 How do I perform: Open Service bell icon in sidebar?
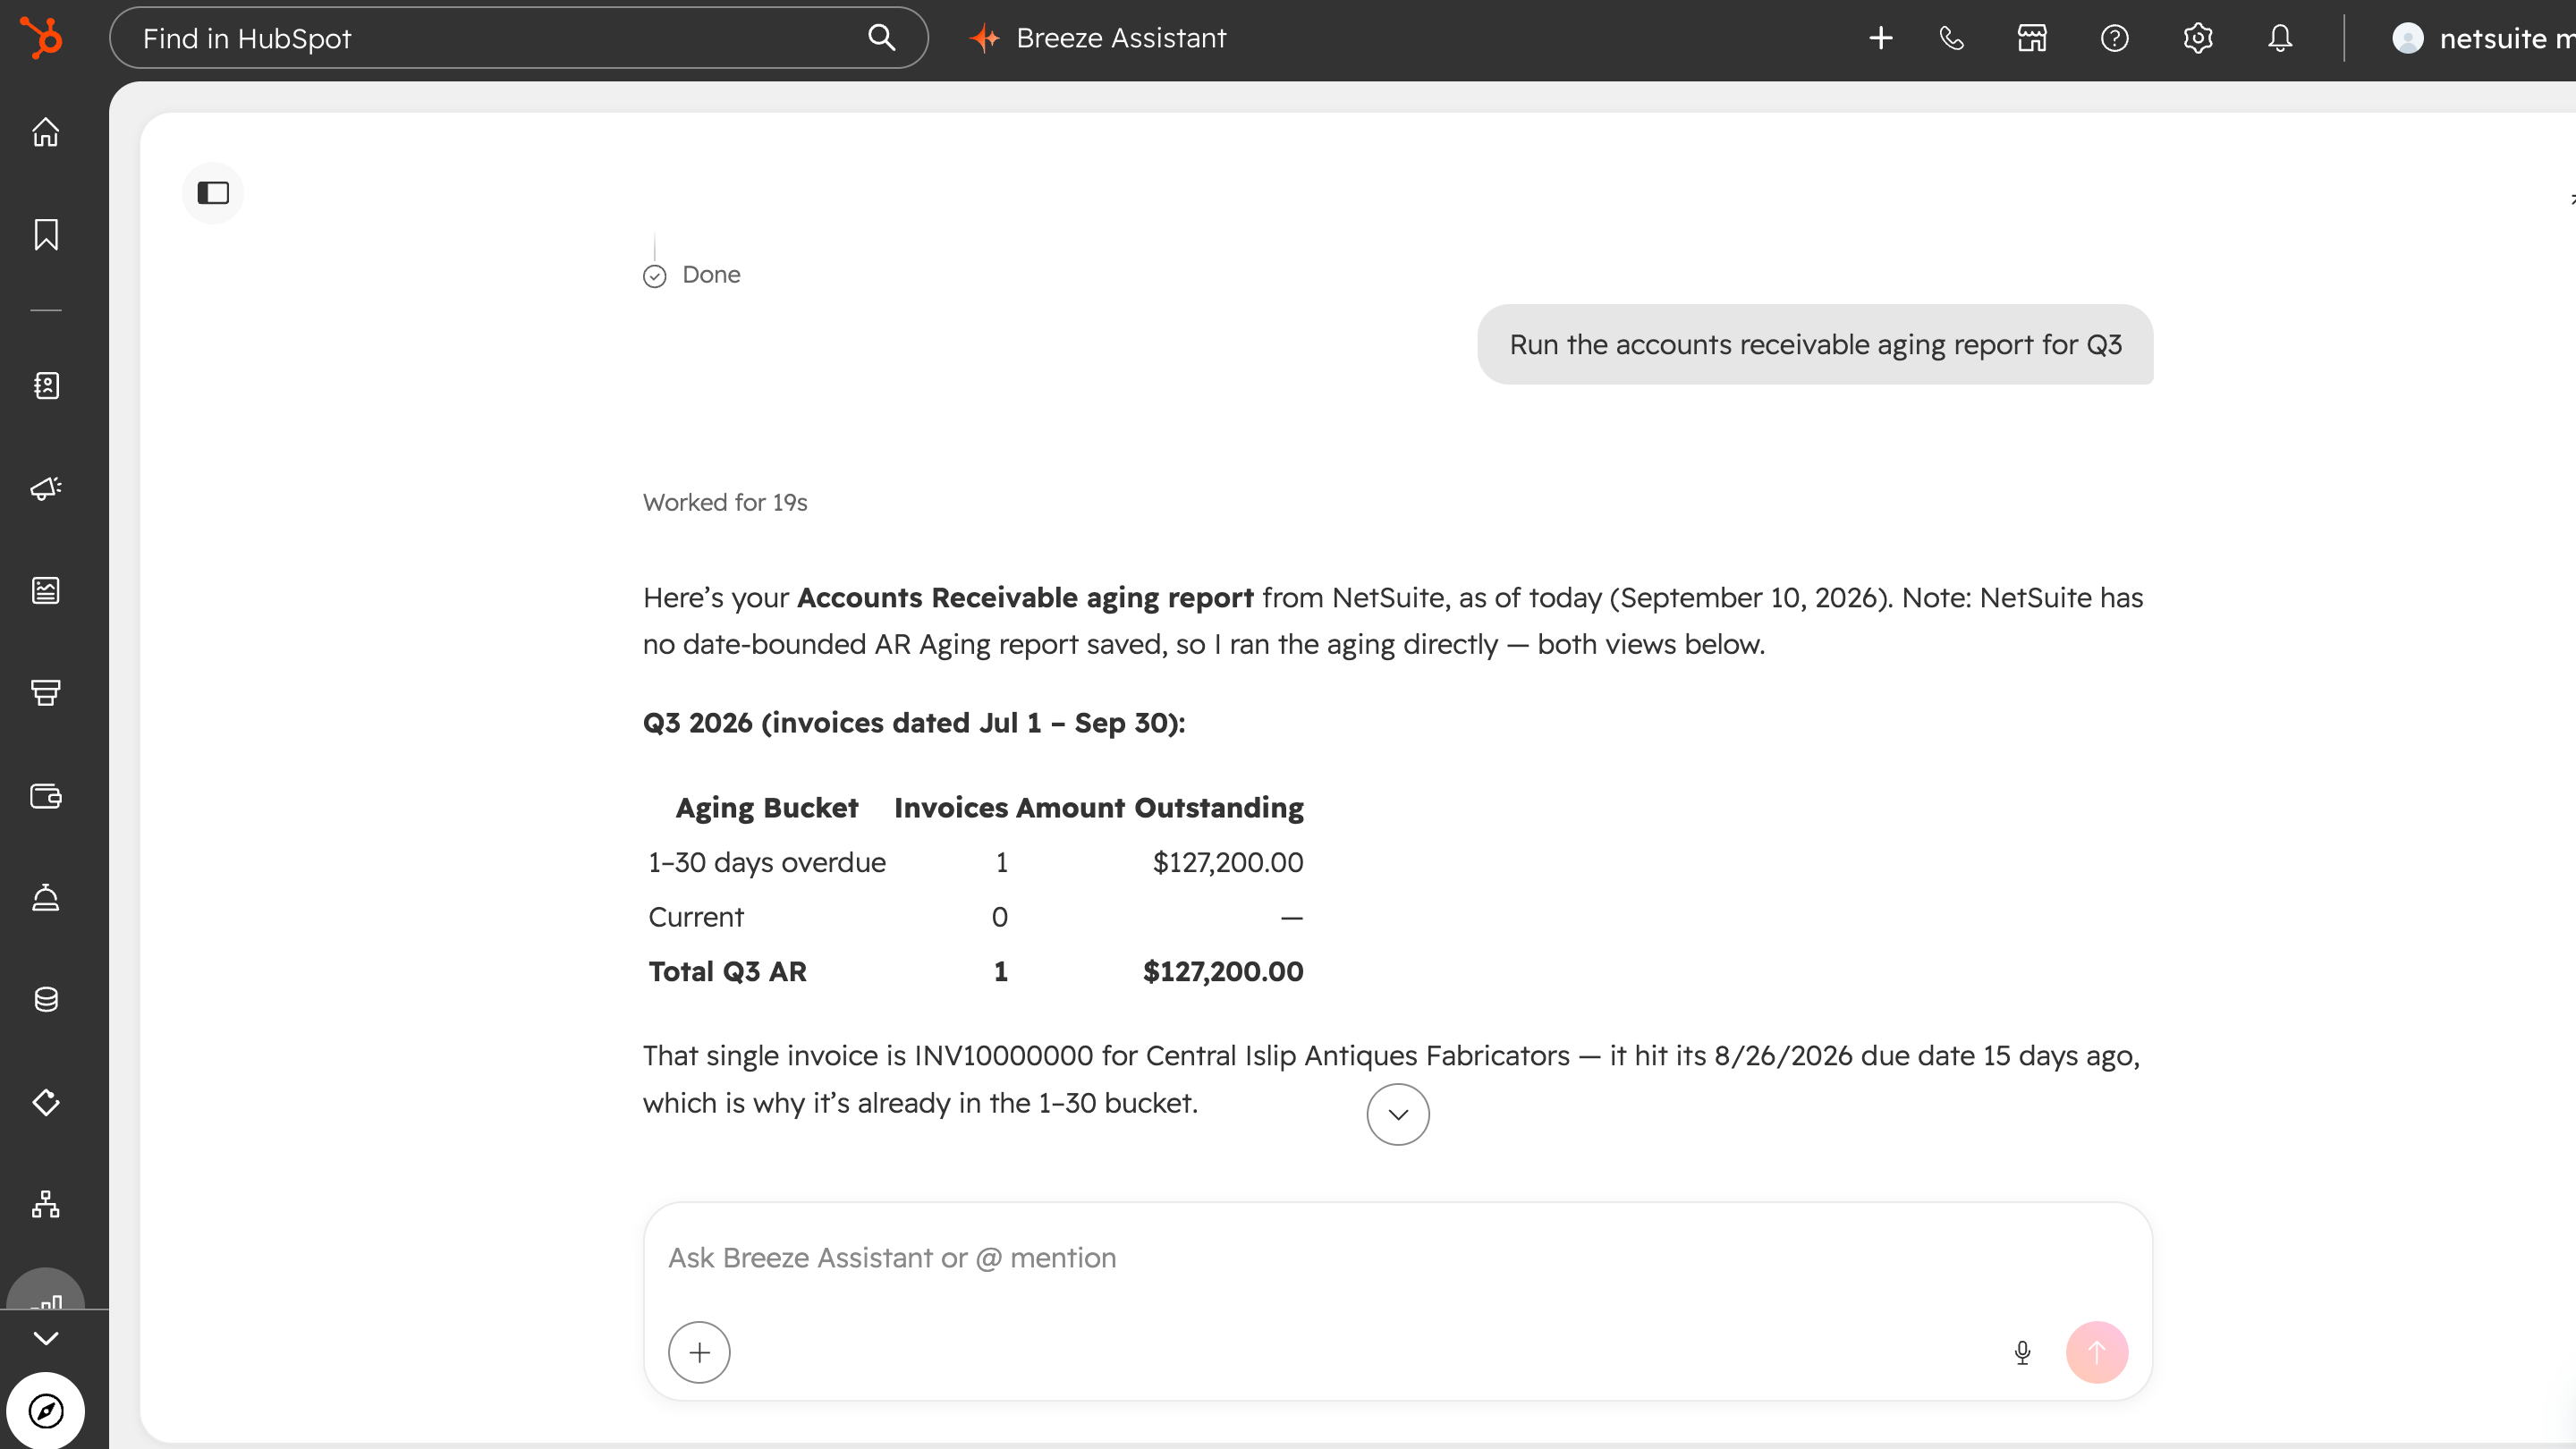coord(46,898)
